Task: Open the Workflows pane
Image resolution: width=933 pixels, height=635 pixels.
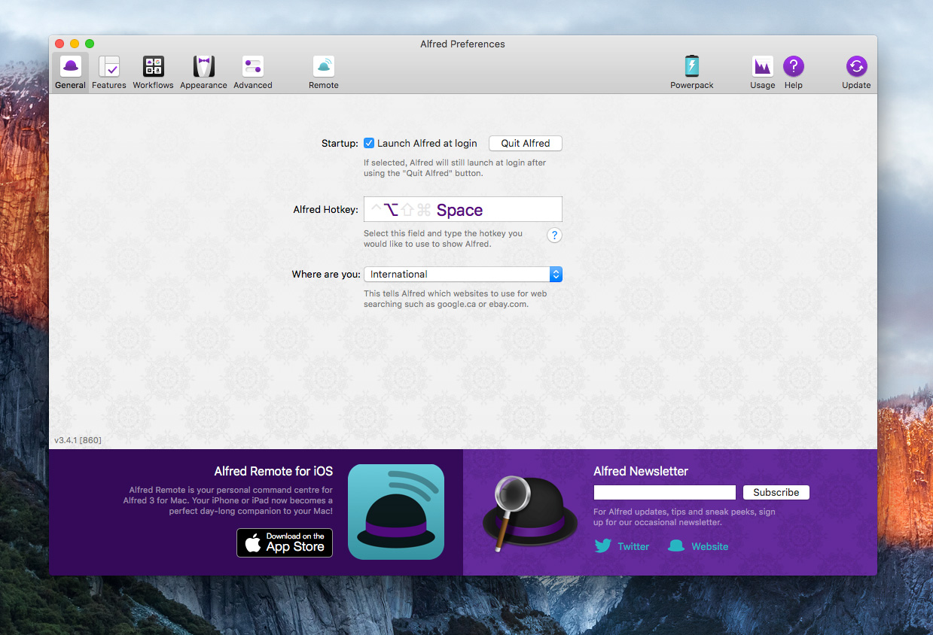Action: (153, 71)
